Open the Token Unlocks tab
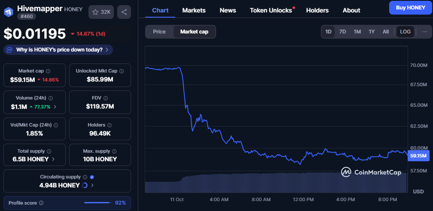 pos(271,10)
